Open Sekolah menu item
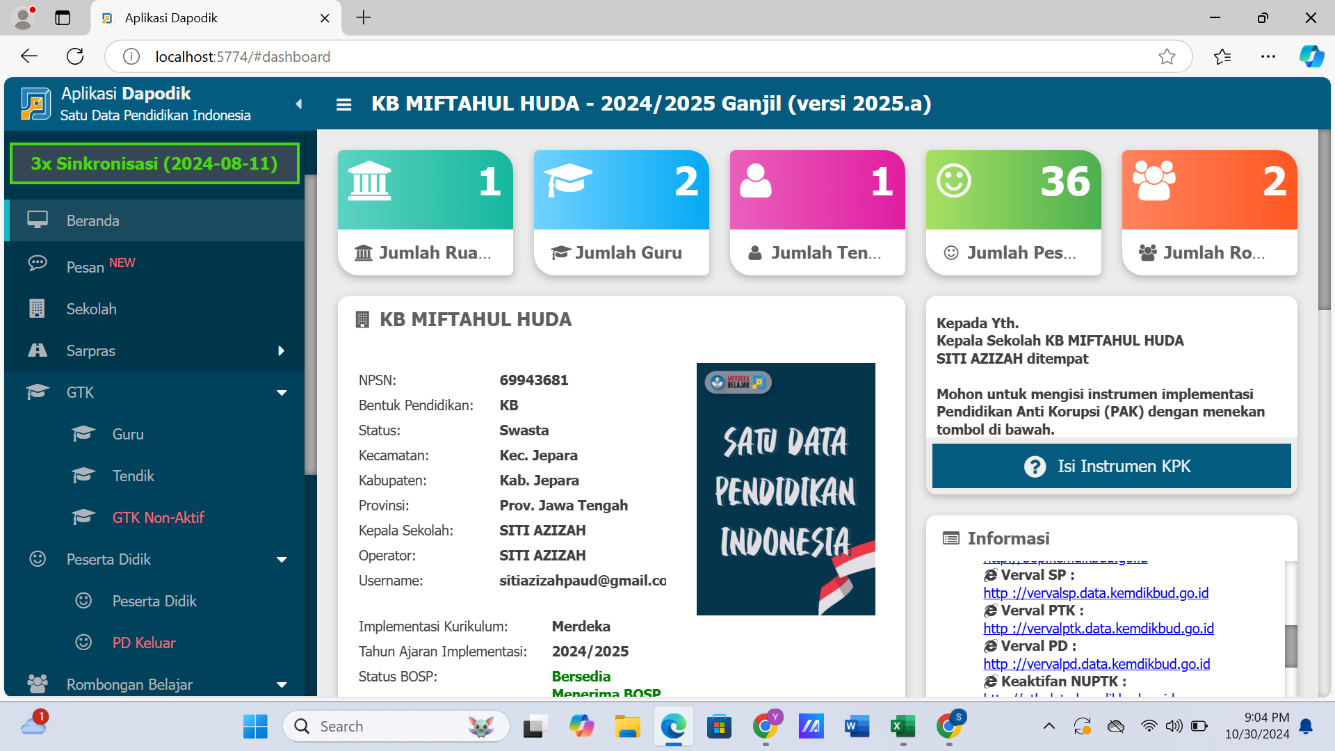This screenshot has width=1335, height=751. pos(155,309)
